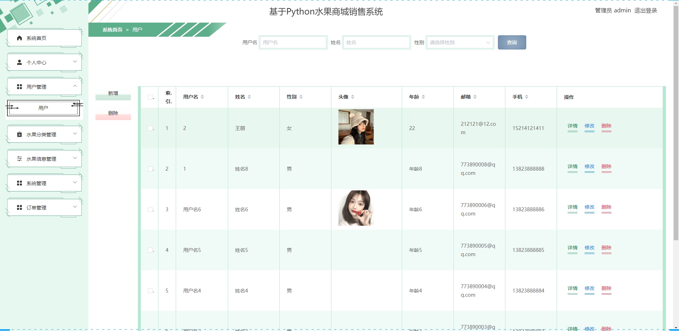Image resolution: width=679 pixels, height=331 pixels.
Task: Select the 用户 submenu item
Action: click(x=43, y=108)
